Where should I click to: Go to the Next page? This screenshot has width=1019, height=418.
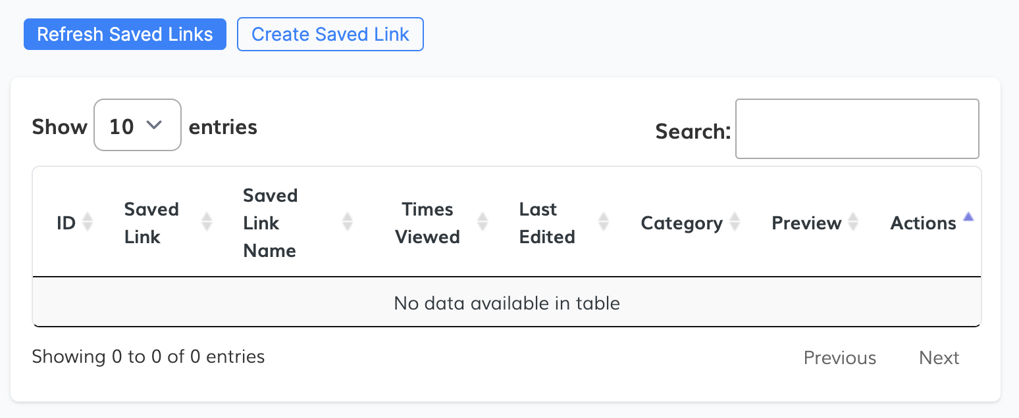pos(939,358)
